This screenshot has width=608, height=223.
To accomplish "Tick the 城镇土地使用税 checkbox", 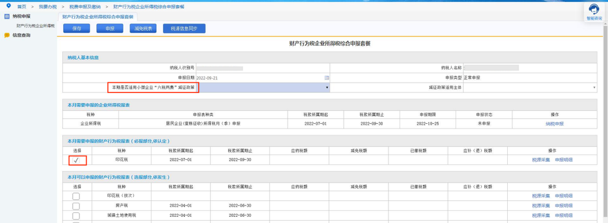I will 76,216.
